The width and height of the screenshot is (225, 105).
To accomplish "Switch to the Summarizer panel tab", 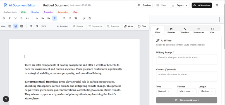I will [198, 30].
